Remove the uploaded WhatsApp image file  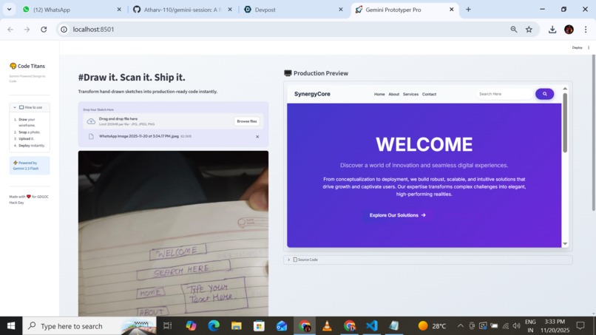[x=257, y=137]
